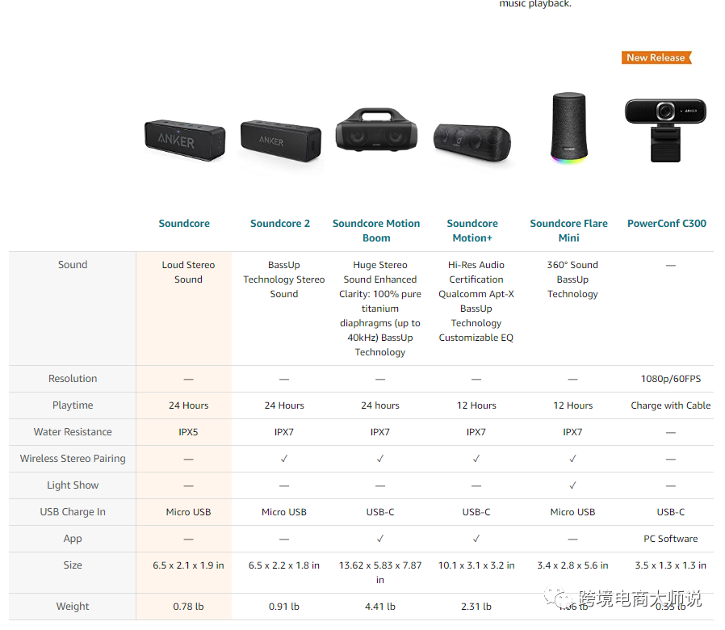725x630 pixels.
Task: Click the New Release badge
Action: [656, 57]
